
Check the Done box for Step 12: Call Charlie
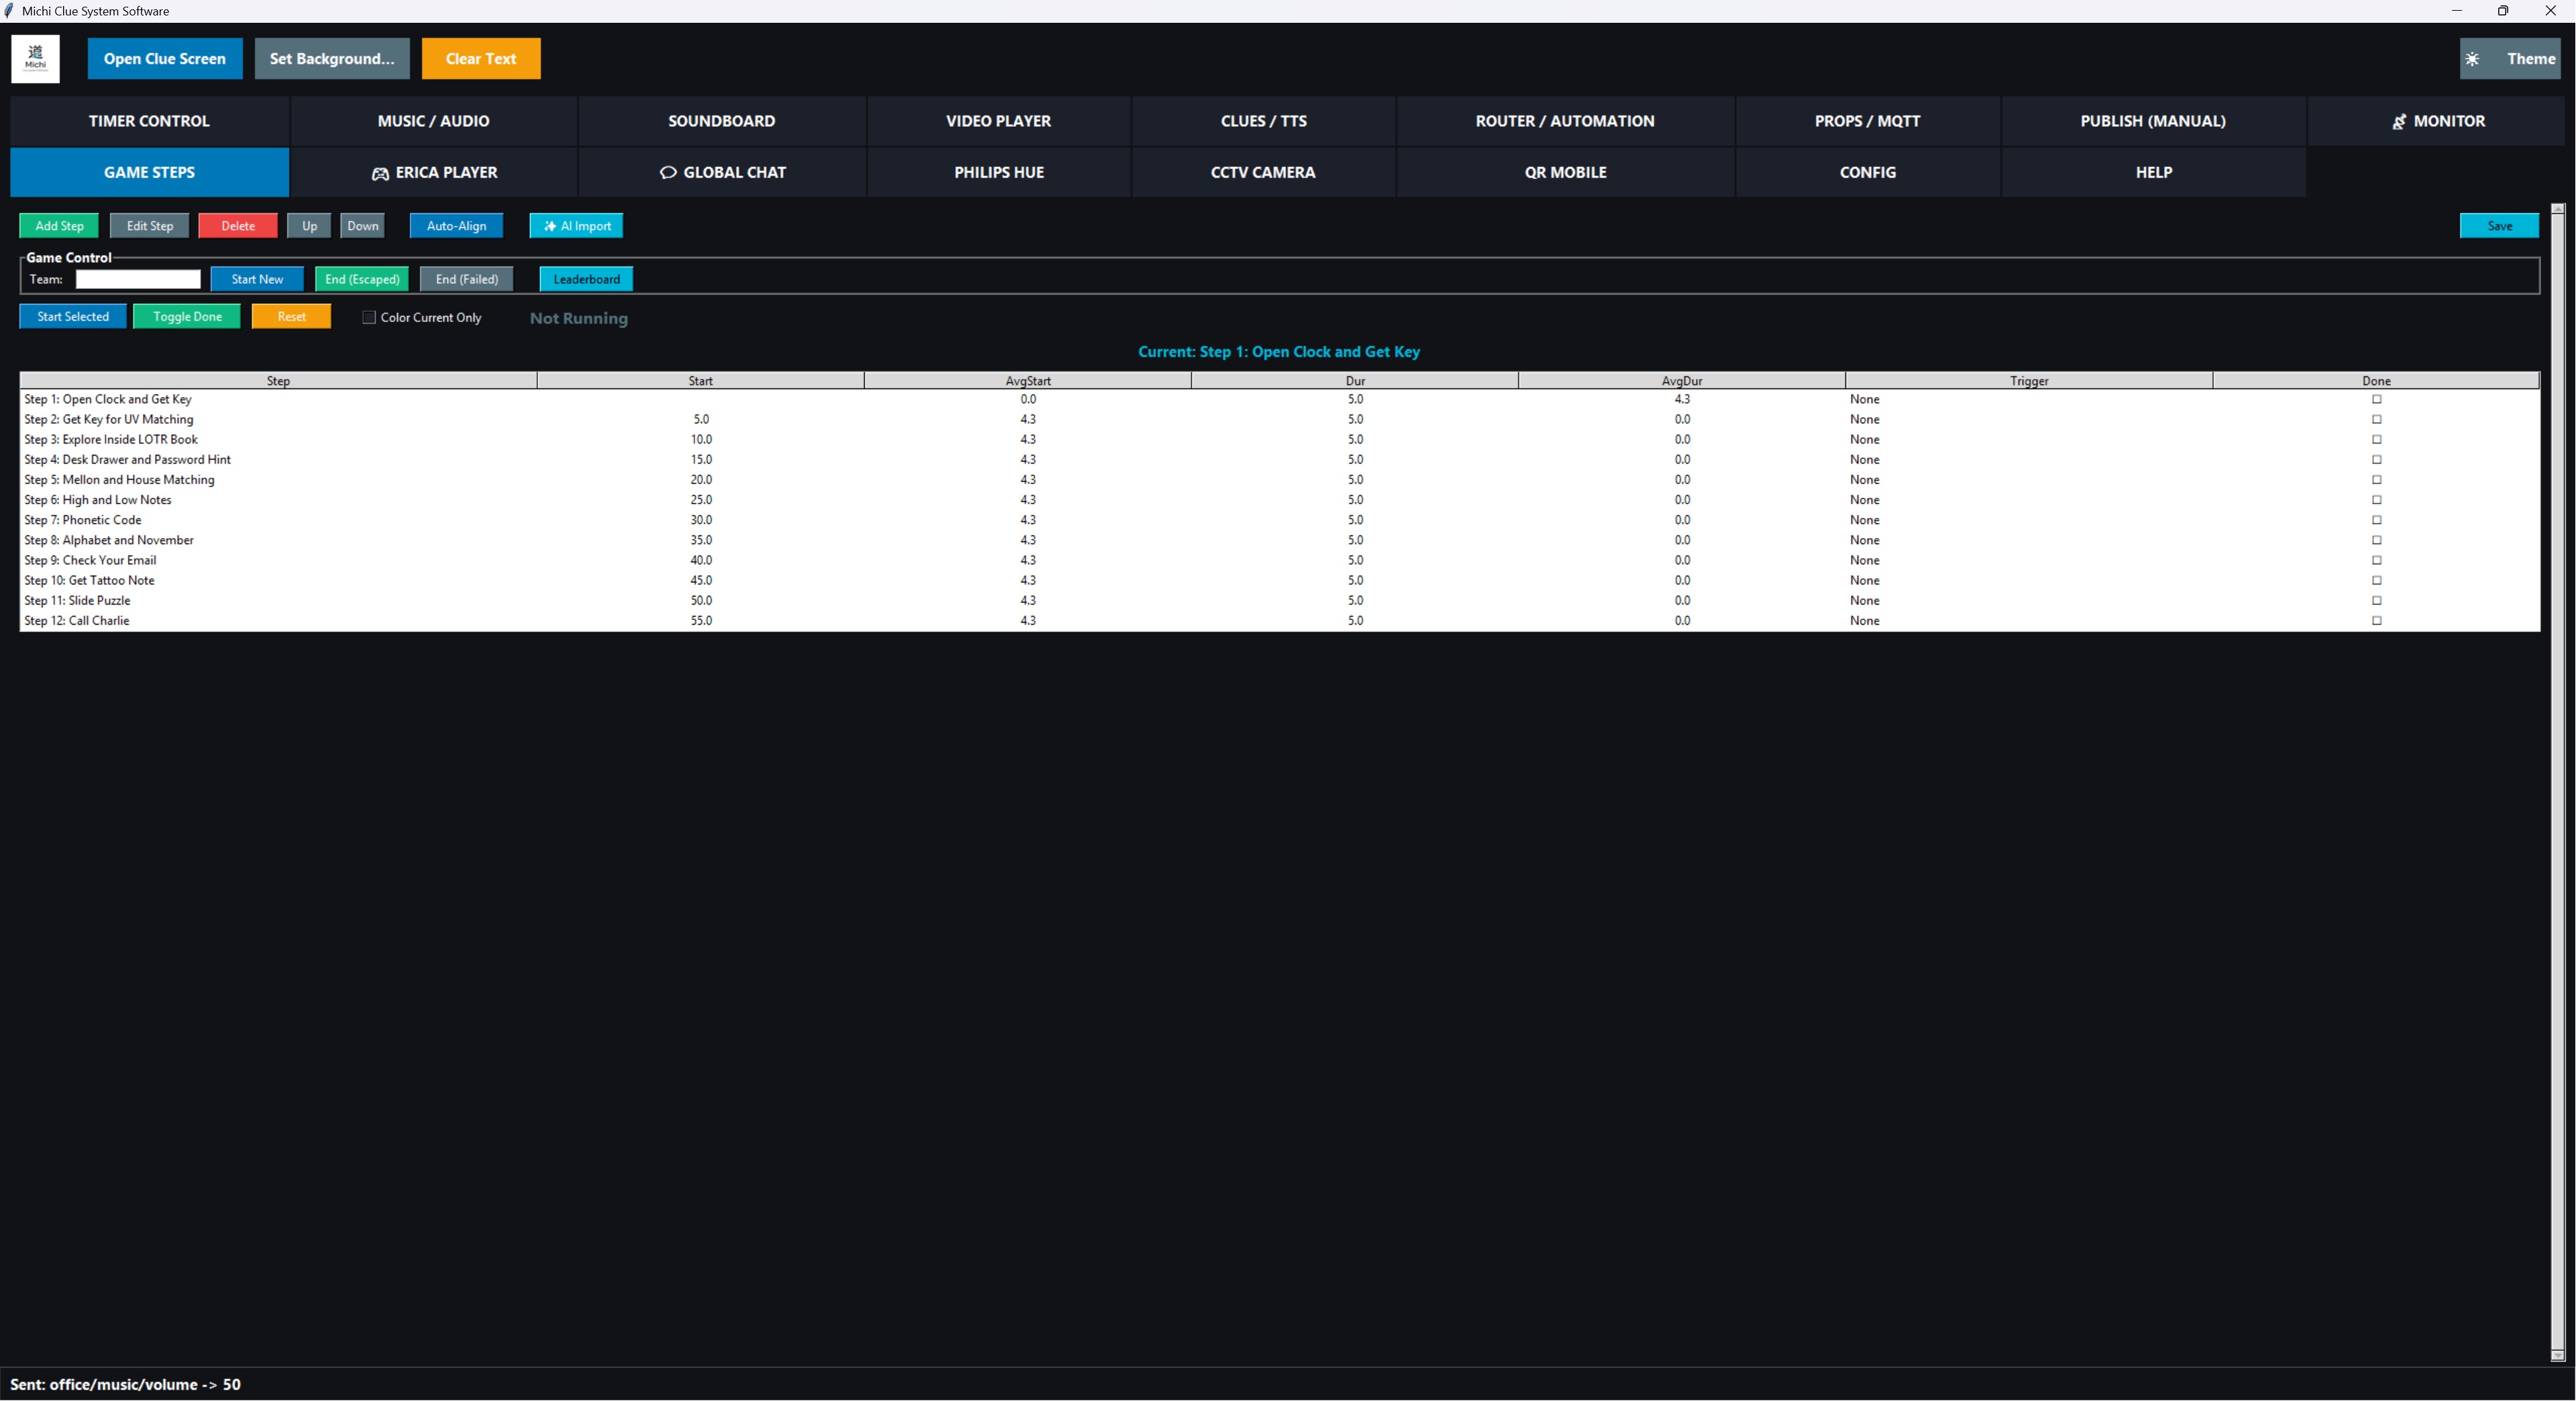[x=2376, y=620]
